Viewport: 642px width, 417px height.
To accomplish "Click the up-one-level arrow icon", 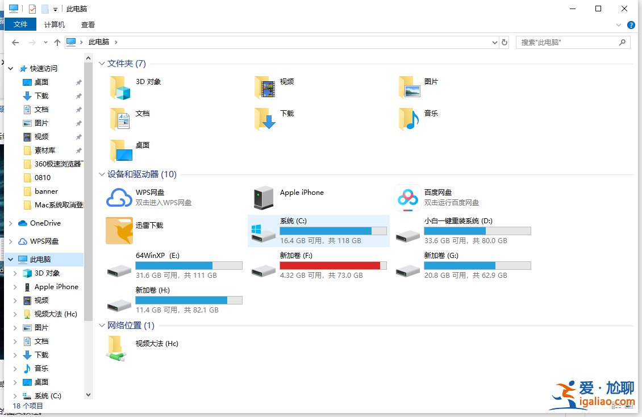I will (57, 42).
